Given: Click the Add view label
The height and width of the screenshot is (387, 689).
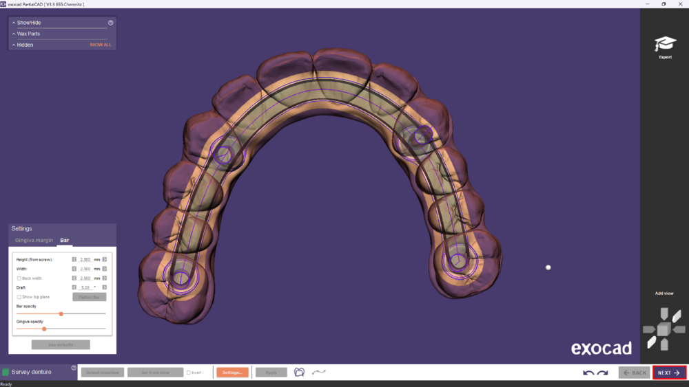Looking at the screenshot, I should pyautogui.click(x=664, y=294).
